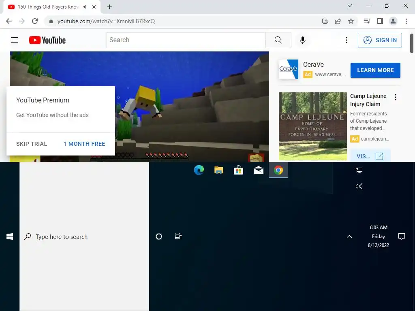Click the VISIT button on Camp Lejeune ad
415x311 pixels.
coord(370,156)
